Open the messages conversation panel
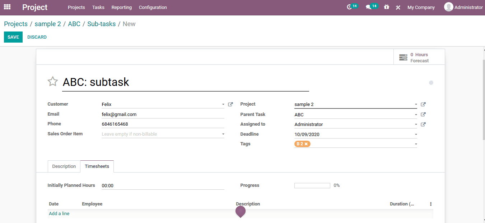485x223 pixels. point(369,7)
